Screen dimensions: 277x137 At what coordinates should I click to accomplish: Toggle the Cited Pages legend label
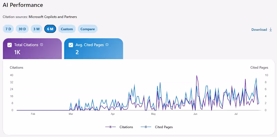pyautogui.click(x=164, y=127)
